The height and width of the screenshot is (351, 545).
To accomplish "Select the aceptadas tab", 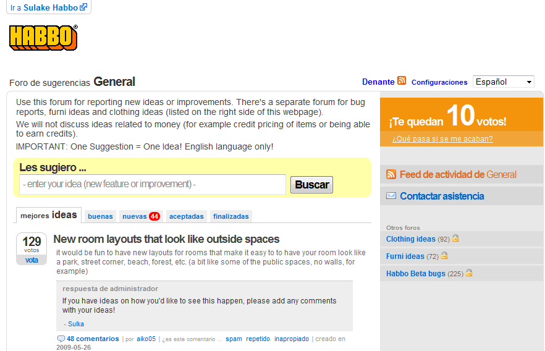I will tap(186, 216).
